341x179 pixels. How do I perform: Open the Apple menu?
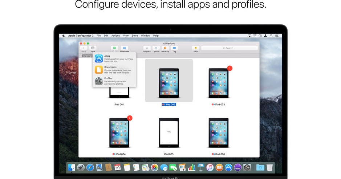64,36
